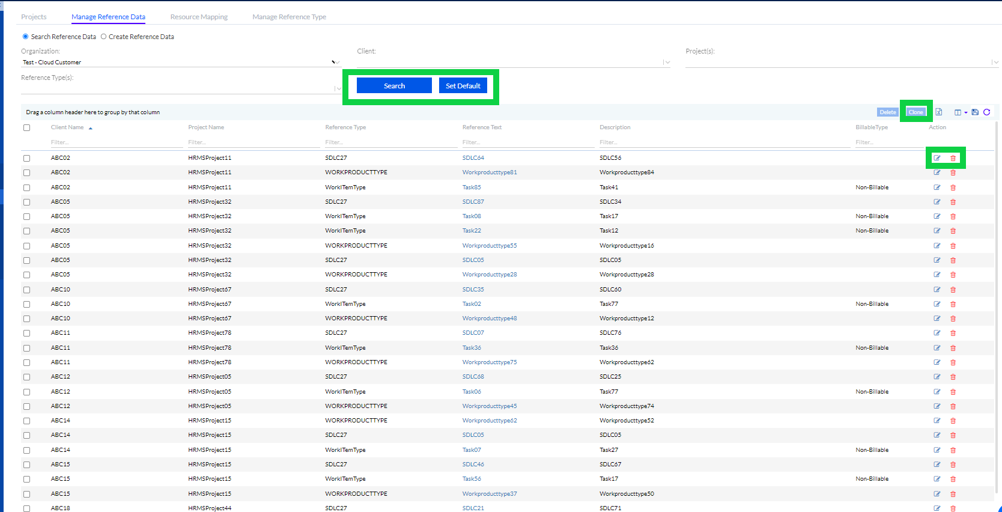Delete the Task36 row via trash icon
Viewport: 1002px width, 512px height.
[953, 348]
